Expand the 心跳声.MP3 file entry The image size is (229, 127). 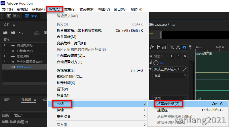point(4,51)
